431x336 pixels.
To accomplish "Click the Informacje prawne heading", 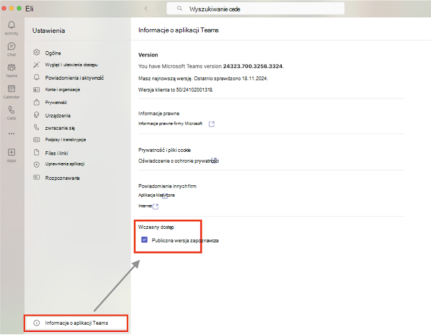I will pyautogui.click(x=159, y=114).
